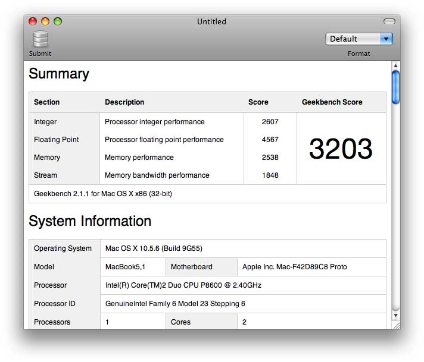Viewport: 424px width, 362px height.
Task: Zoom window with the green button
Action: 58,21
